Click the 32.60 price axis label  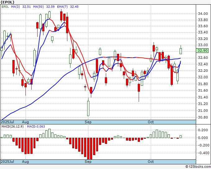203,58
